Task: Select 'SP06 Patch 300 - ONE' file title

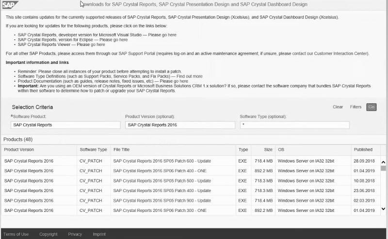Action: pyautogui.click(x=160, y=210)
